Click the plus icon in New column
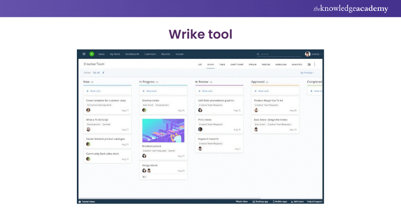401x212 pixels. pyautogui.click(x=87, y=91)
